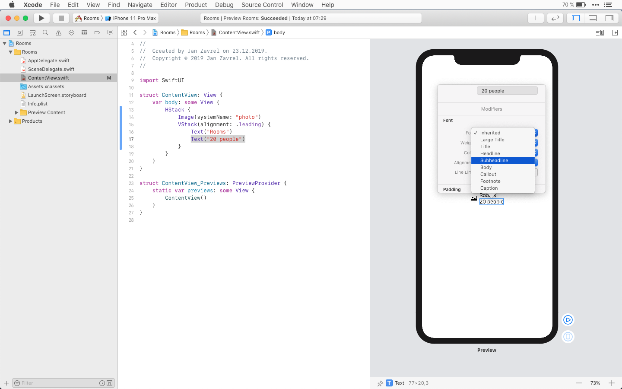Image resolution: width=622 pixels, height=389 pixels.
Task: Run the Rooms app
Action: 41,18
